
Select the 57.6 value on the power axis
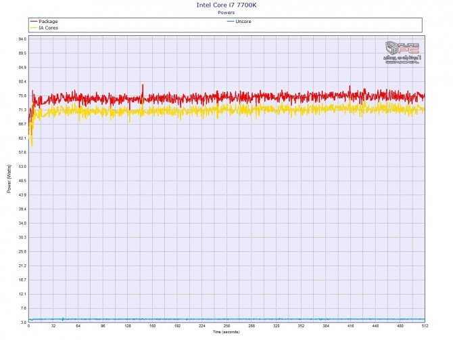coord(22,152)
